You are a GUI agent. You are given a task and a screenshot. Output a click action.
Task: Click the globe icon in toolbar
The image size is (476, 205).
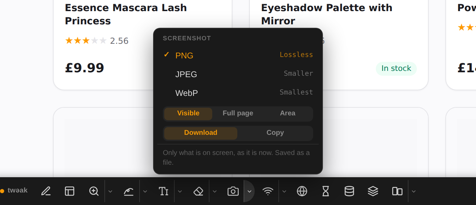tap(302, 191)
